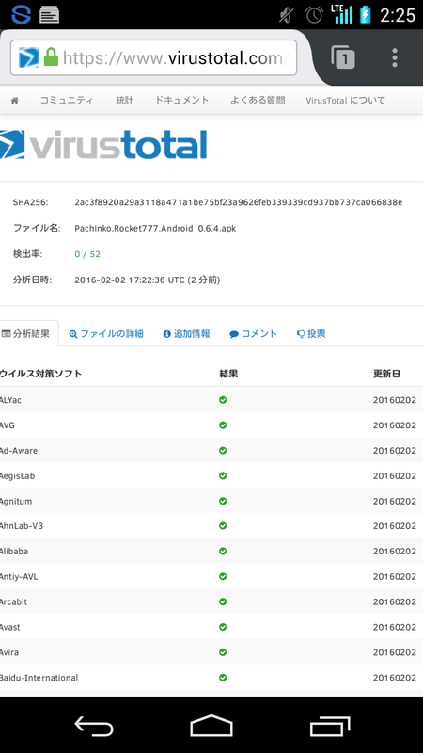Click the analysis date 2016-02-02 17:22:36 UTC

tap(130, 280)
